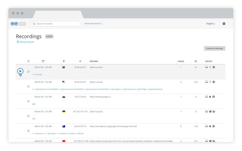This screenshot has height=151, width=242.
Task: Select the active browser tab
Action: click(x=58, y=15)
